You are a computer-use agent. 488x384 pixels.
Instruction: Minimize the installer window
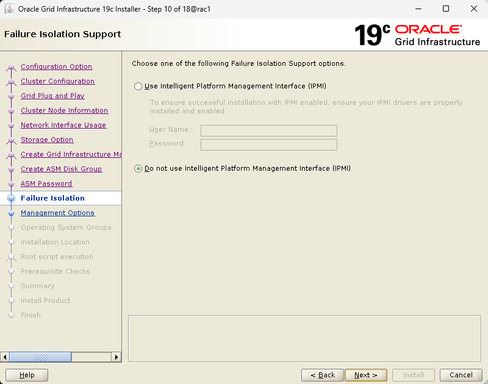[x=418, y=9]
